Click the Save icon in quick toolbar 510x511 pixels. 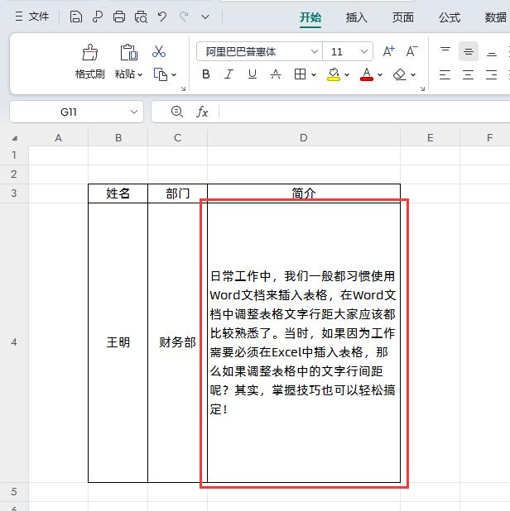(75, 17)
